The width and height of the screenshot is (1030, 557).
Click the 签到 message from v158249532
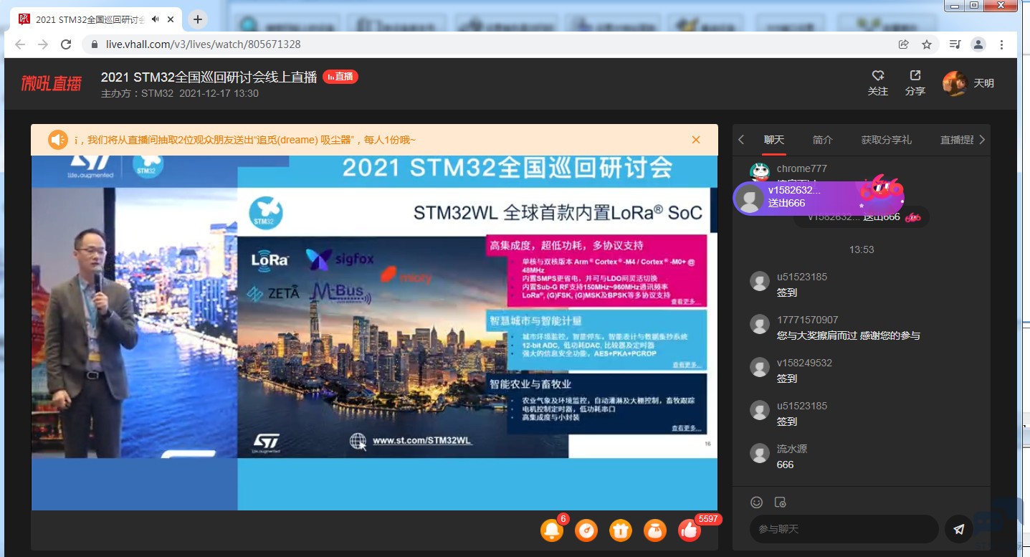click(787, 379)
